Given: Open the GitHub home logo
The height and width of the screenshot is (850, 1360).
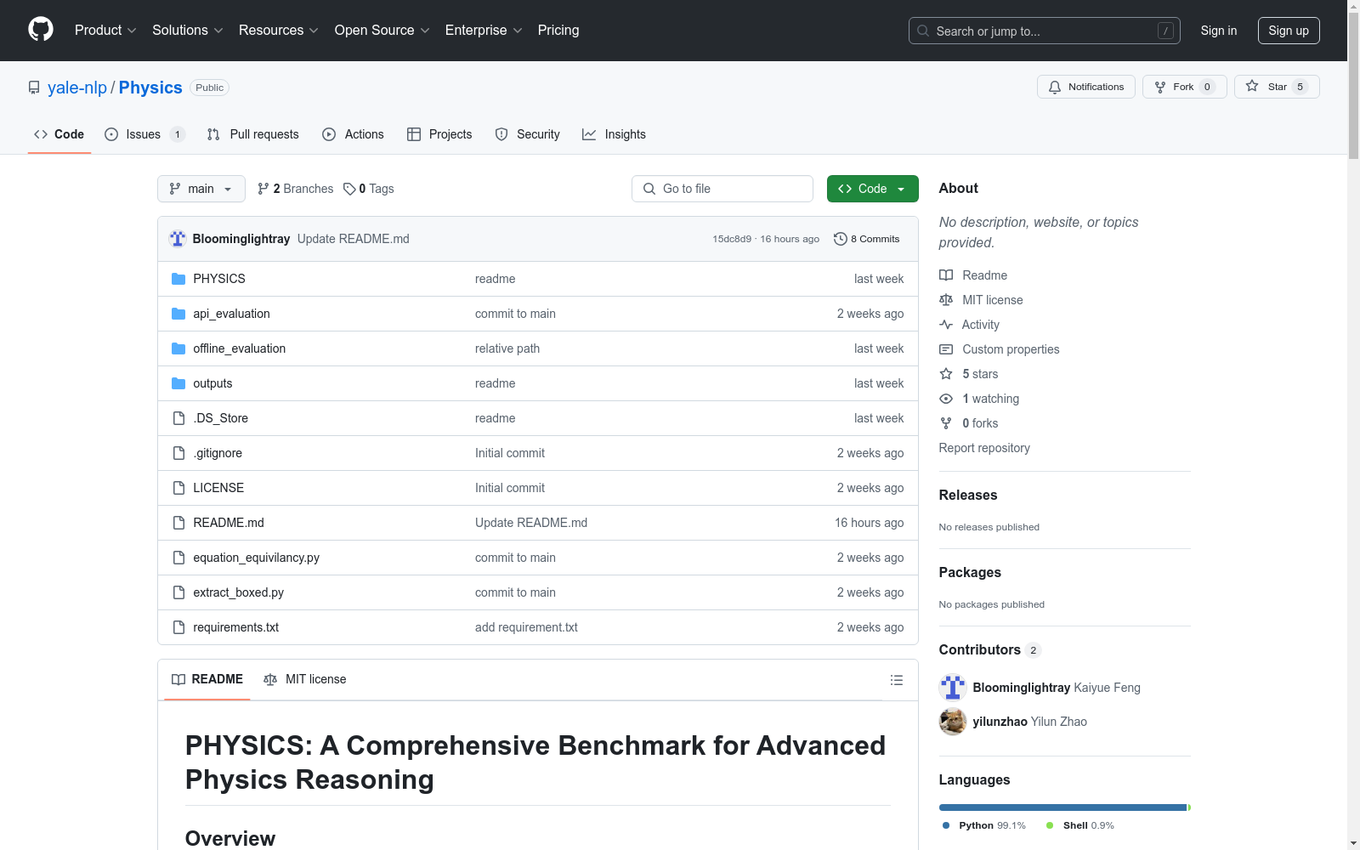Looking at the screenshot, I should 41,30.
